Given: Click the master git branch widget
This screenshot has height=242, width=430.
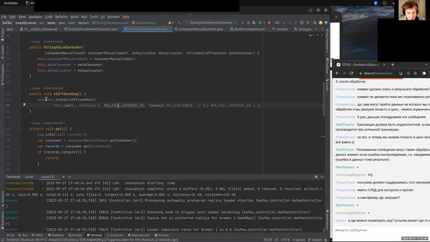Looking at the screenshot, I should tap(315, 239).
